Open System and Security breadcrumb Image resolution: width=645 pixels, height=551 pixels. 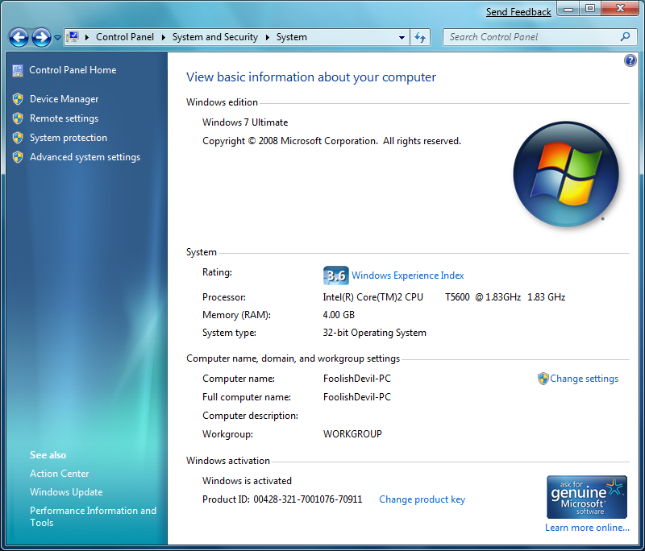[215, 37]
